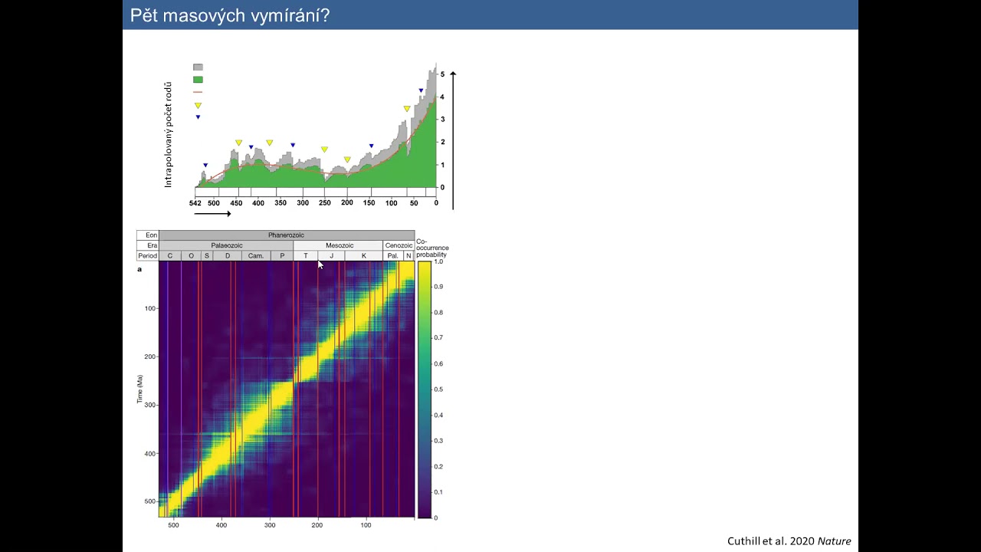Click the "0.9" colorbar tick label
Viewport: 981px width, 552px height.
438,287
